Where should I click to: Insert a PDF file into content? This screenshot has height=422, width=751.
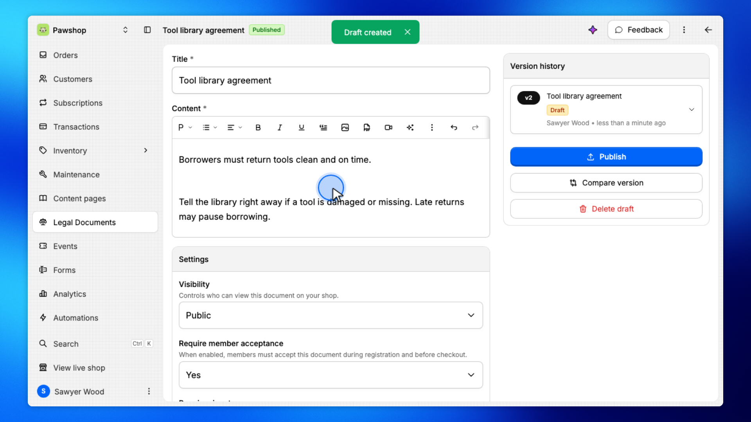[x=367, y=127]
